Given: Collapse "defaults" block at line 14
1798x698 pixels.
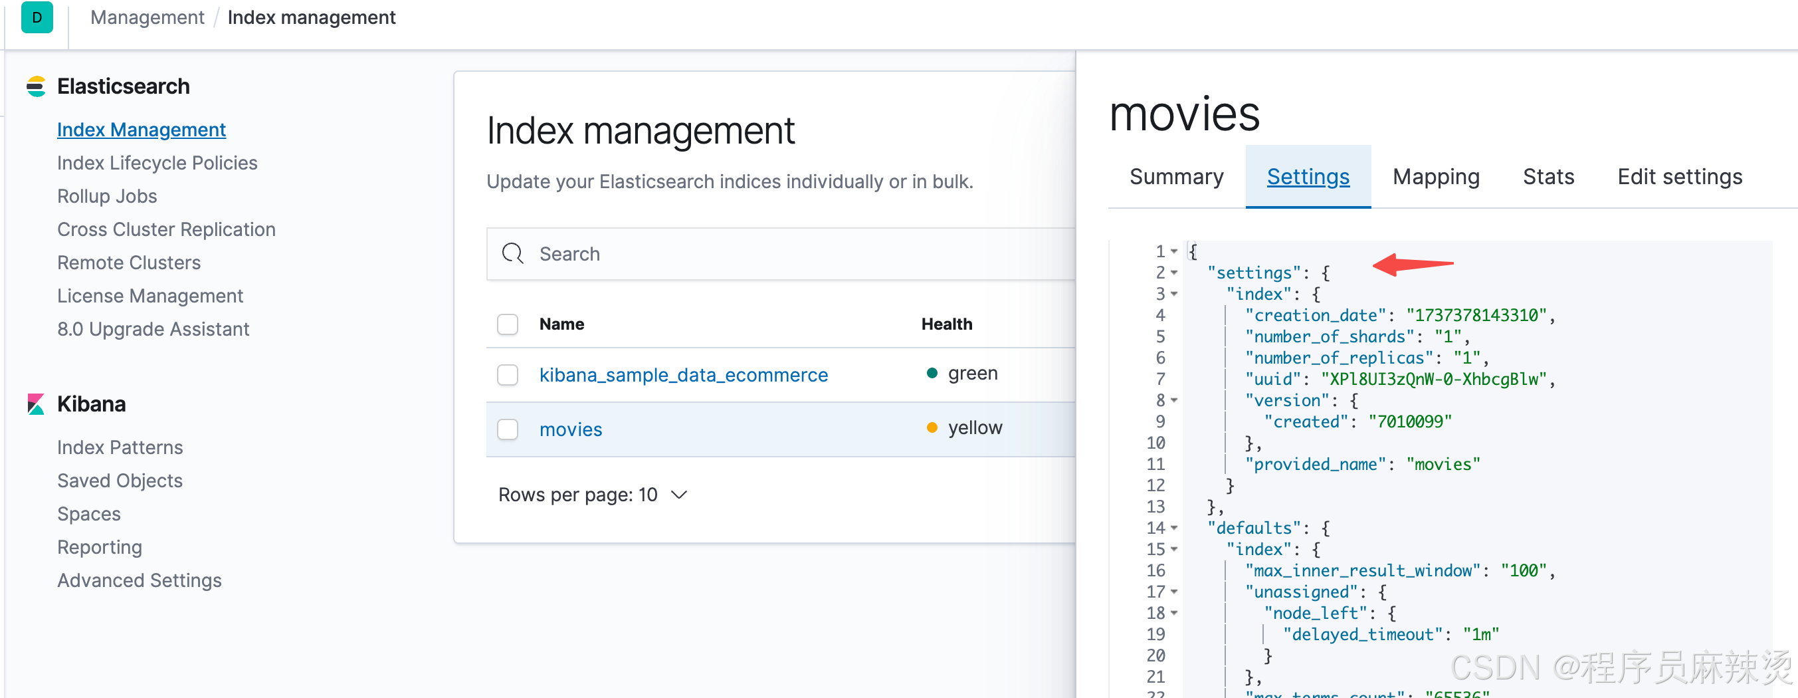Looking at the screenshot, I should click(1174, 528).
